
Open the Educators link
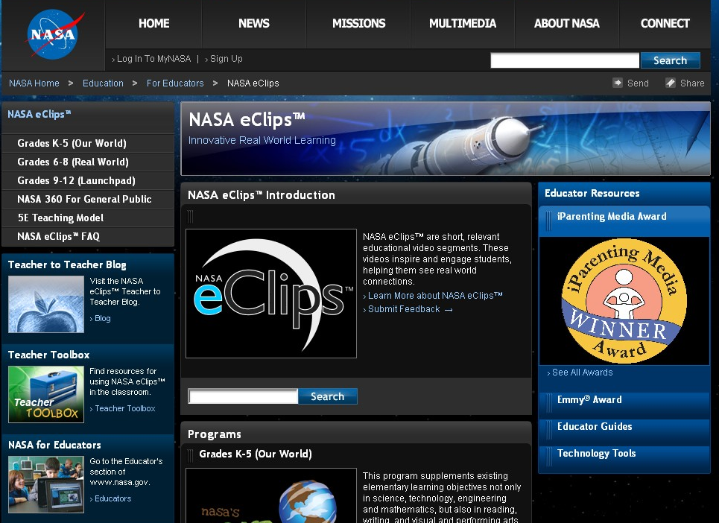tap(113, 498)
